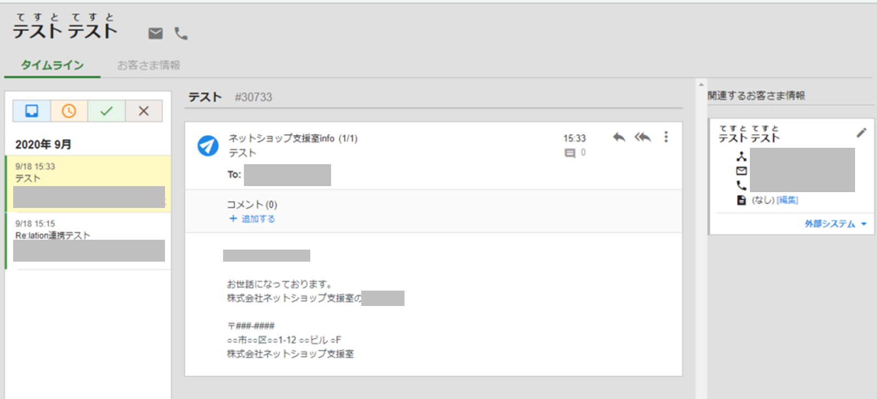Click the [編集] link next to (なし)
Screen dimensions: 877x399
787,200
